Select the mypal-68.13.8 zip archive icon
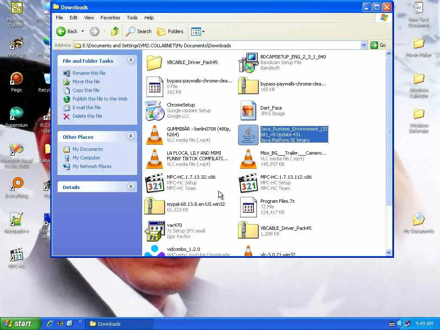This screenshot has height=330, width=440. pyautogui.click(x=154, y=206)
